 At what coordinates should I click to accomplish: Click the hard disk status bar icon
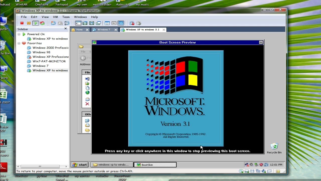click(247, 171)
